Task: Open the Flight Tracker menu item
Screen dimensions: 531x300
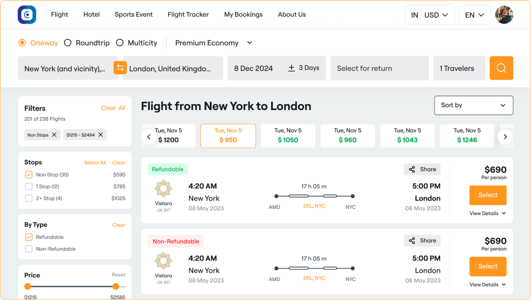Action: click(x=188, y=14)
